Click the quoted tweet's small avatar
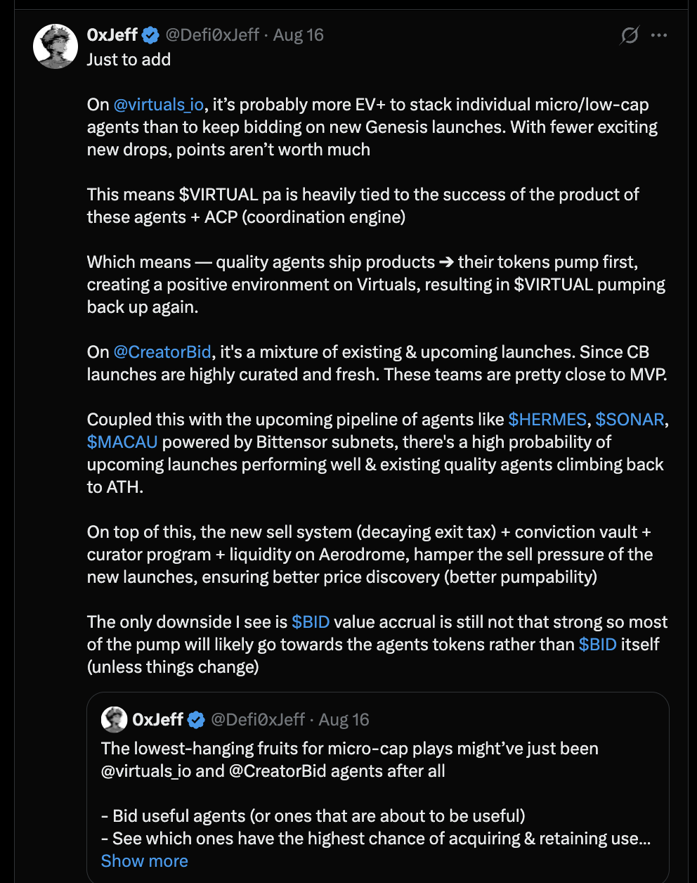 114,719
